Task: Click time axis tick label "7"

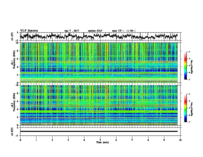Action: (132, 140)
